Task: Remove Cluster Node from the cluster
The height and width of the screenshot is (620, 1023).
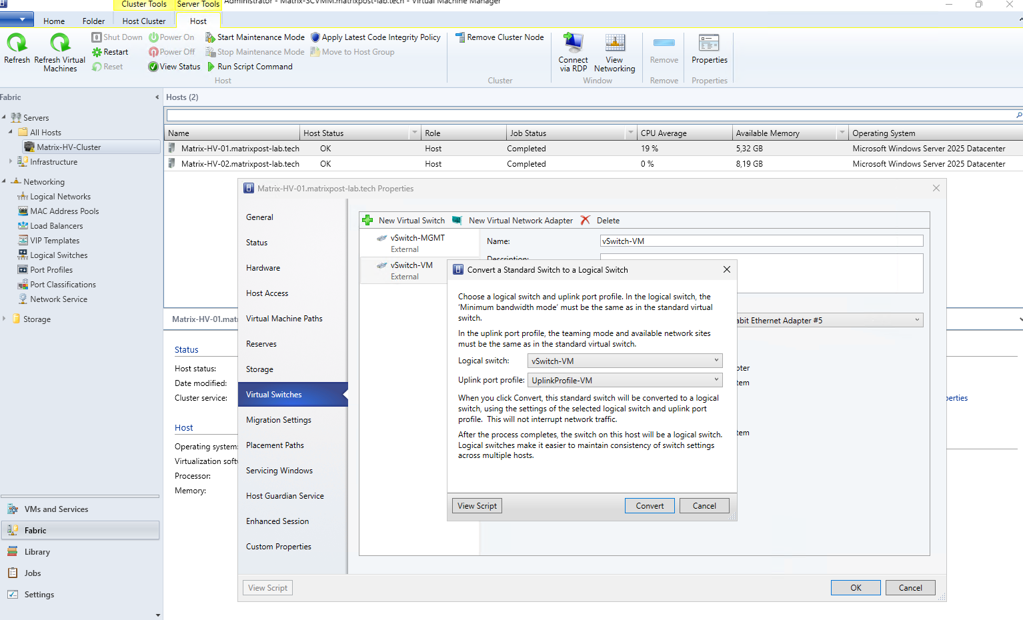Action: pos(499,37)
